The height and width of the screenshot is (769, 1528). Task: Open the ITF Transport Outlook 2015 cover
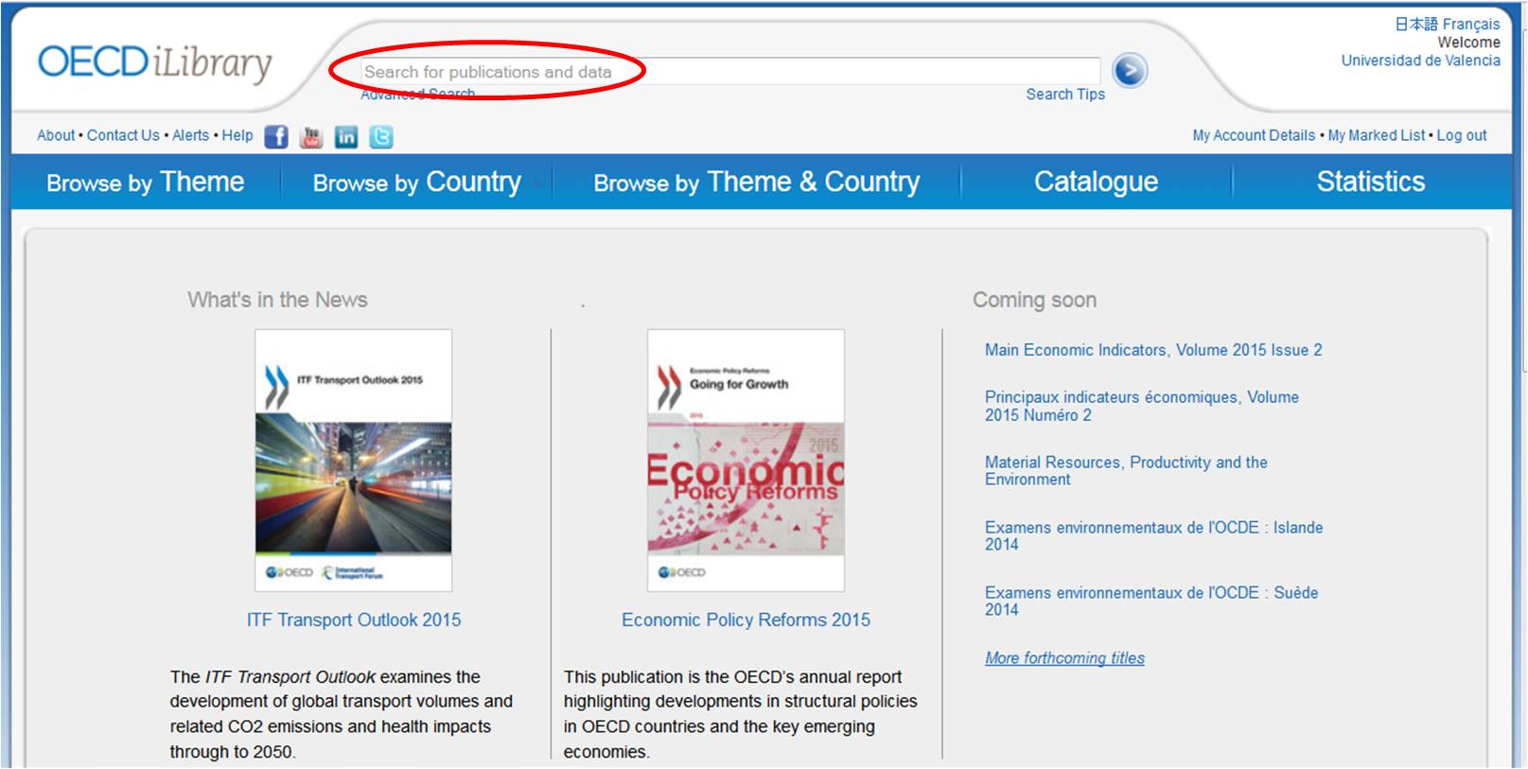pyautogui.click(x=353, y=460)
